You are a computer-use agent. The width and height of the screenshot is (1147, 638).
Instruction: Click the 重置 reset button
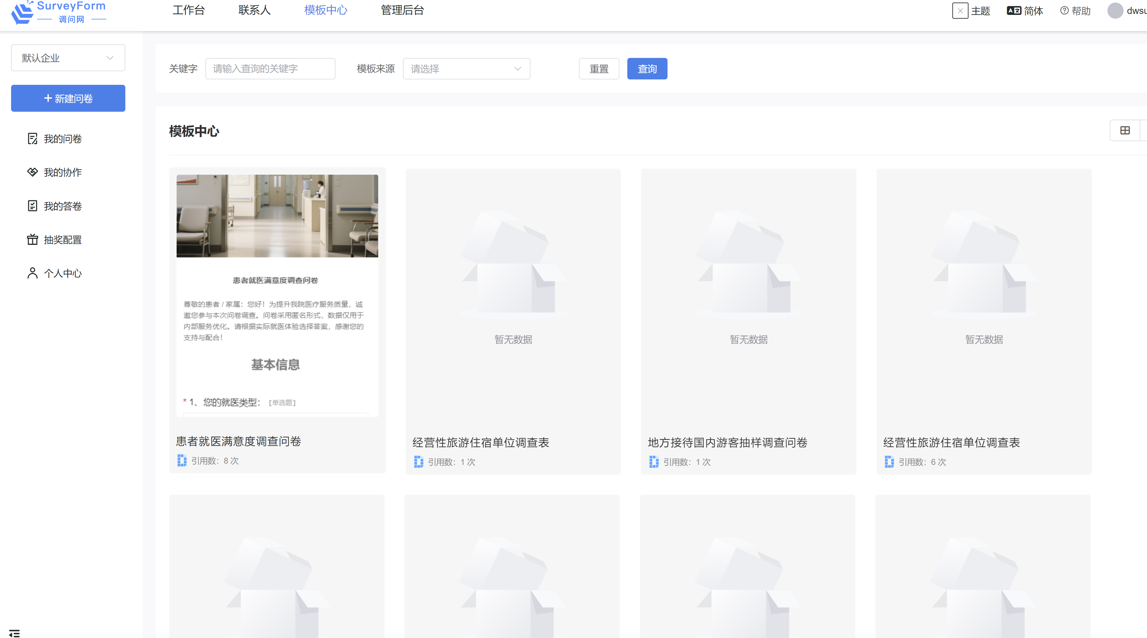599,69
